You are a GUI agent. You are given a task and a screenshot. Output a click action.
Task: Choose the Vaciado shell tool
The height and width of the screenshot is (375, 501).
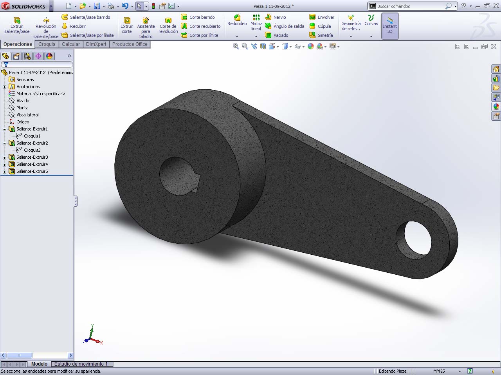pyautogui.click(x=277, y=35)
